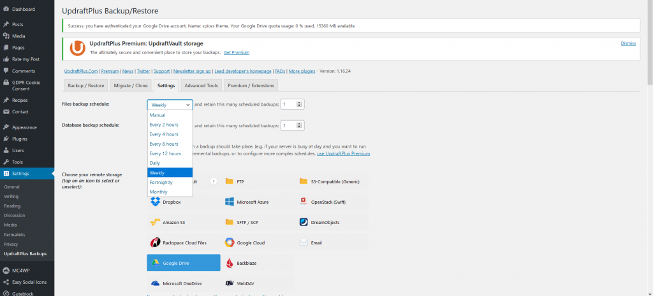Viewport: 653px width, 296px height.
Task: Click the GDPR Cookie Consent lock icon
Action: click(6, 83)
